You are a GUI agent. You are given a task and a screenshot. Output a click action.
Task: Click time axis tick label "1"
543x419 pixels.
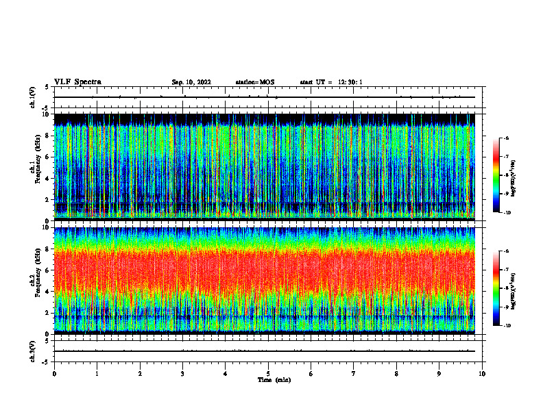[x=97, y=374]
